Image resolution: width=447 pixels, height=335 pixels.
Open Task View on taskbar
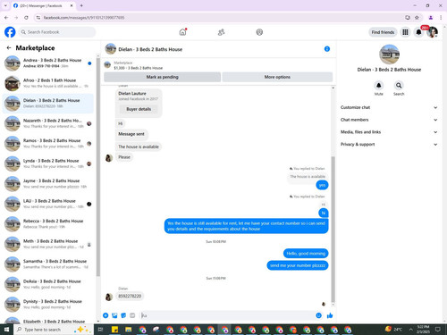click(x=101, y=330)
